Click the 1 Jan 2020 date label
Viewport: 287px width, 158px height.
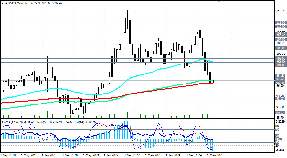coord(49,155)
